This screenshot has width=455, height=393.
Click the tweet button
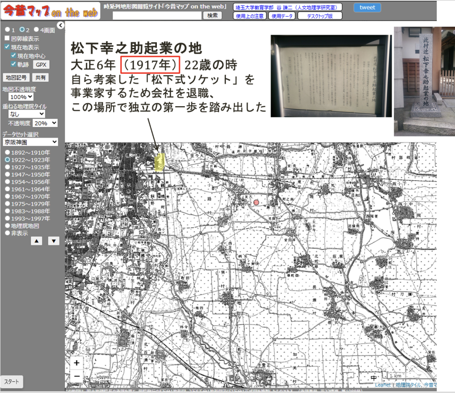coord(367,8)
